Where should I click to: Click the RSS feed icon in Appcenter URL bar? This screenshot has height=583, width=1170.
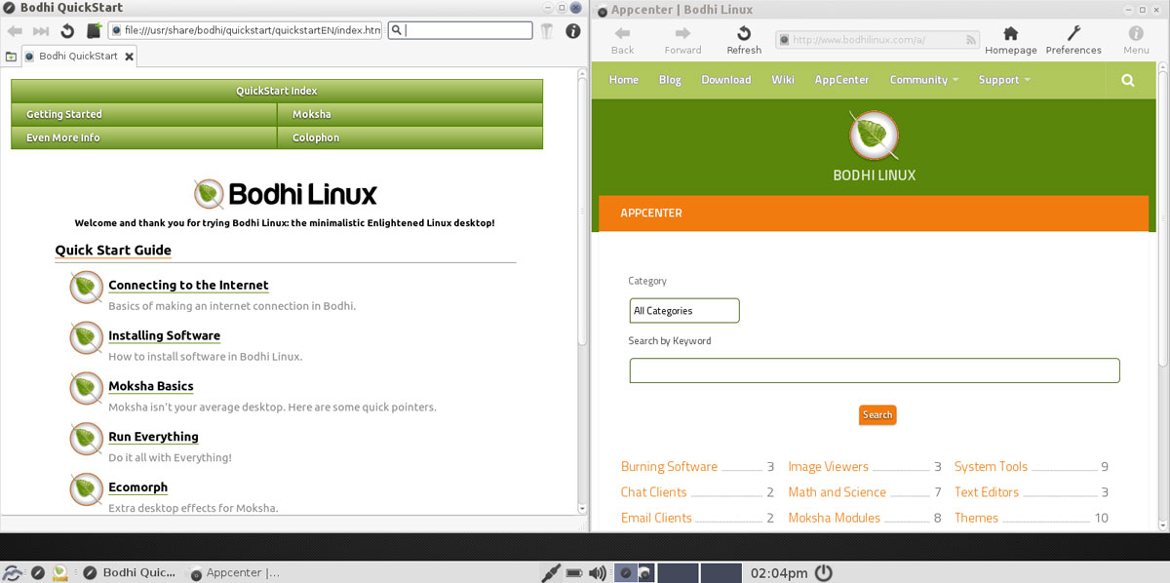point(971,40)
